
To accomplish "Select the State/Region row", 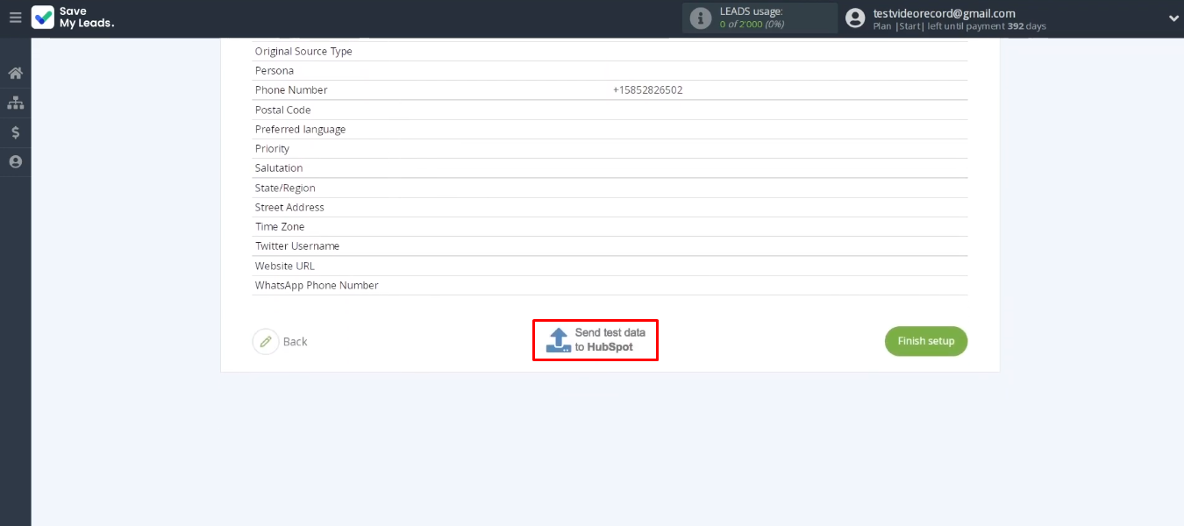I will tap(610, 188).
